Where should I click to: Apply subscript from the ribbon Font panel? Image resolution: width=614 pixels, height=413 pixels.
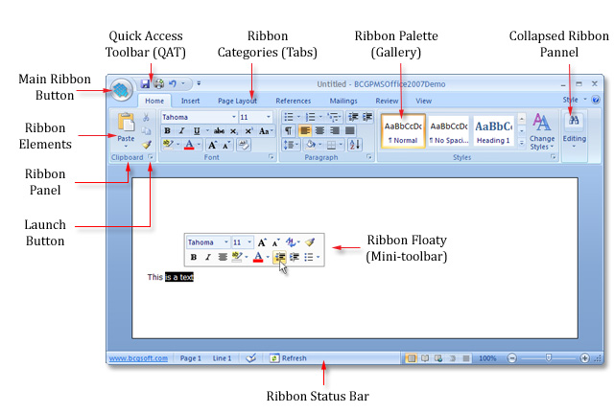tap(234, 131)
